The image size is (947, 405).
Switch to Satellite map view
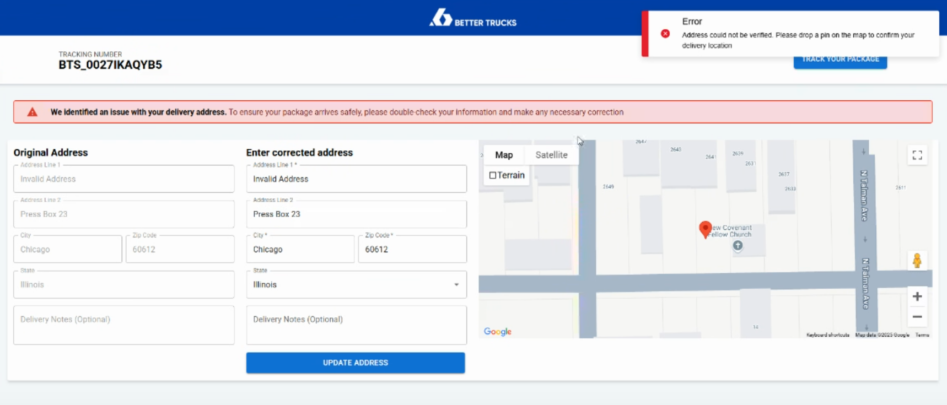point(551,155)
